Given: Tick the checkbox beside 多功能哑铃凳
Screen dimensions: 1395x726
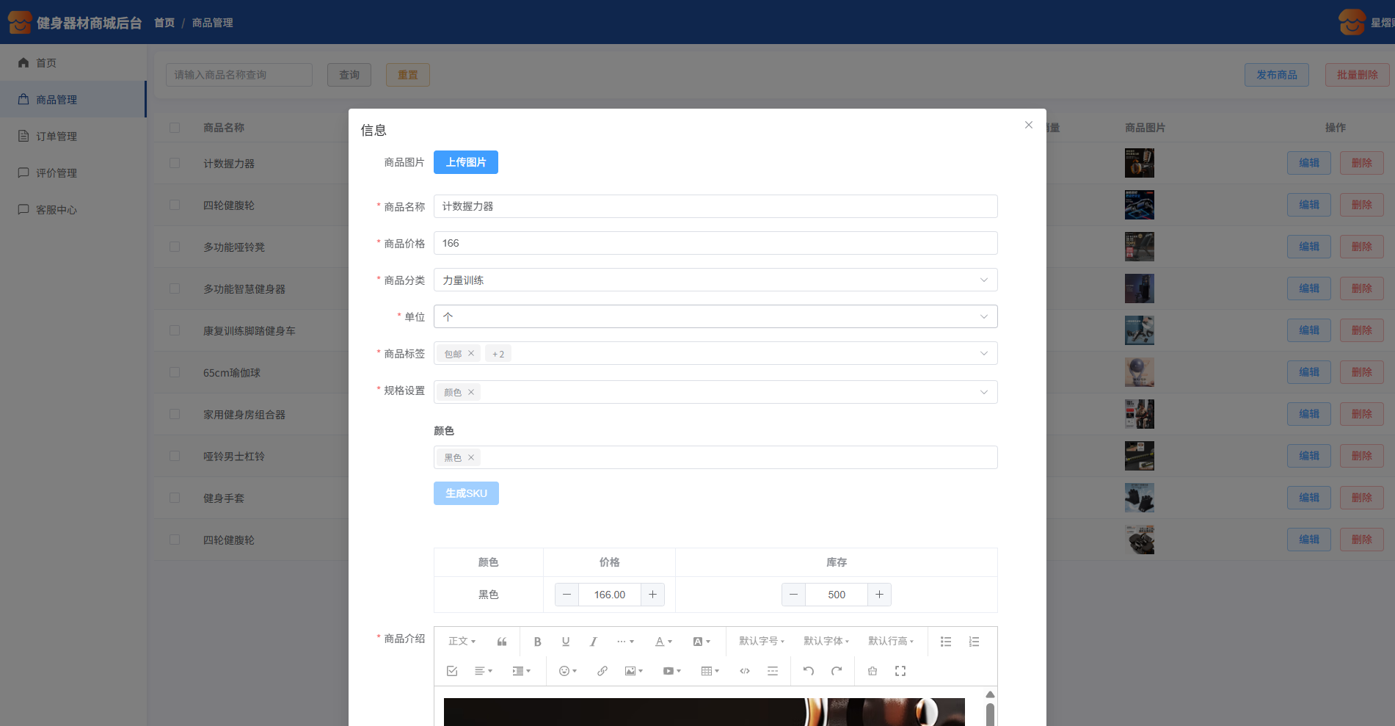Looking at the screenshot, I should pyautogui.click(x=175, y=247).
